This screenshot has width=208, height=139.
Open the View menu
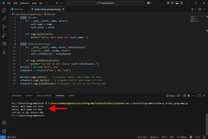click(x=34, y=3)
